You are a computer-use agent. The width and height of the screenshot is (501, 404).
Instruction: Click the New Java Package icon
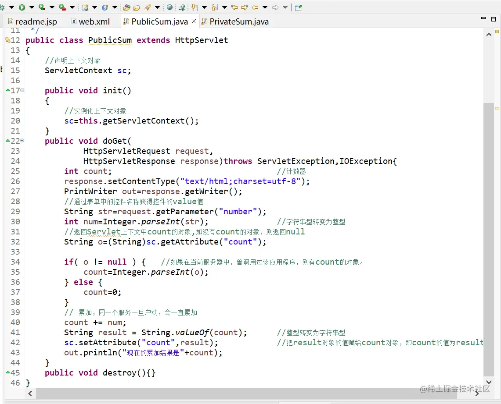click(85, 7)
